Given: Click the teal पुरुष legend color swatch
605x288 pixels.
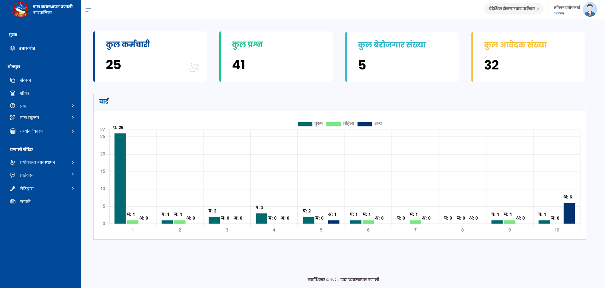Looking at the screenshot, I should [304, 124].
